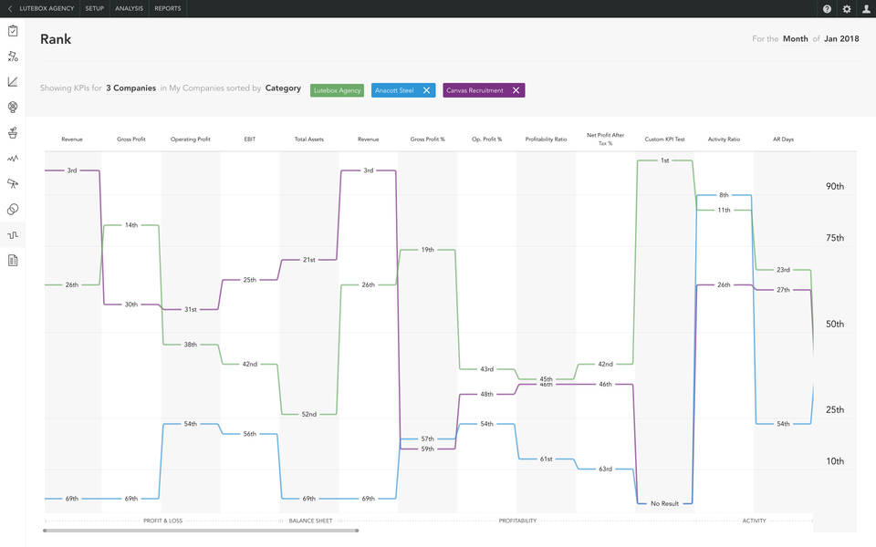
Task: Switch to the REPORTS menu
Action: 167,8
